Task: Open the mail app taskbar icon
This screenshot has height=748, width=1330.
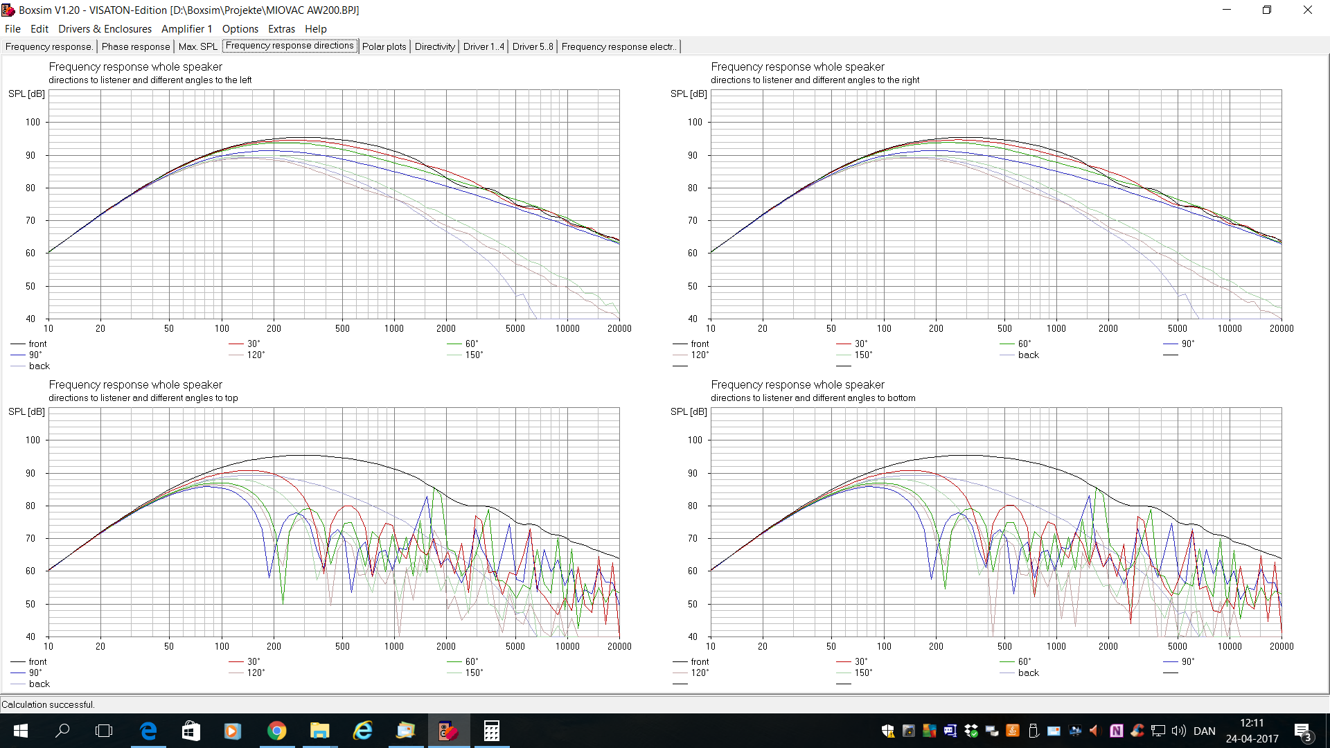Action: [x=405, y=731]
